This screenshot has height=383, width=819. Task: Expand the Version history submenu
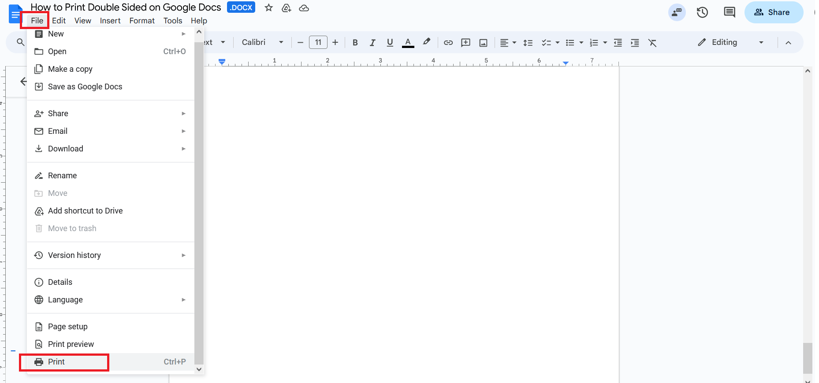click(111, 255)
